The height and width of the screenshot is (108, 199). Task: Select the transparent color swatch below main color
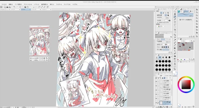pyautogui.click(x=175, y=76)
